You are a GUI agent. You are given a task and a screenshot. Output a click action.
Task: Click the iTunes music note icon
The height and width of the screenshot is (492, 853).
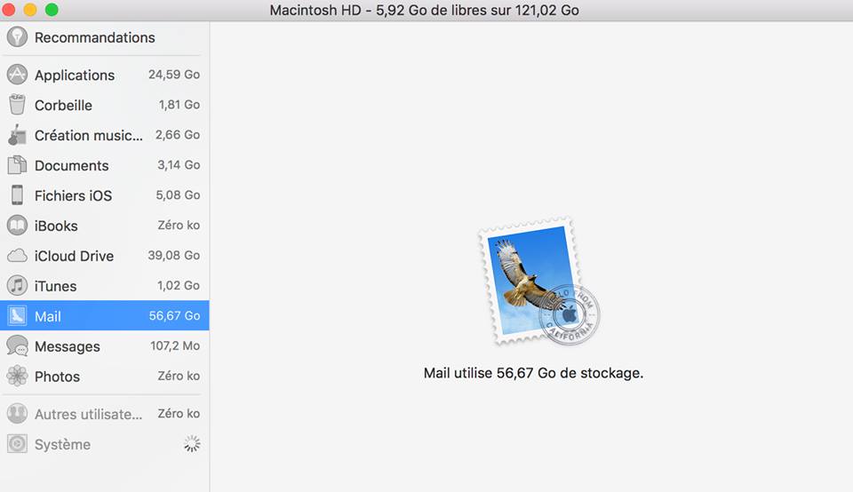click(17, 285)
